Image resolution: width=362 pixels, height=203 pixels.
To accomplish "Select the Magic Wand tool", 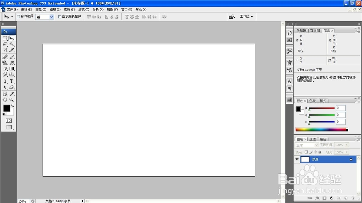I will click(x=12, y=44).
